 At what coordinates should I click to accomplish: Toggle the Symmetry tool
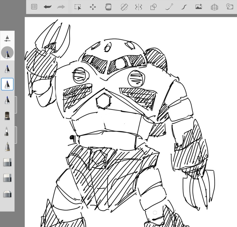click(x=139, y=7)
